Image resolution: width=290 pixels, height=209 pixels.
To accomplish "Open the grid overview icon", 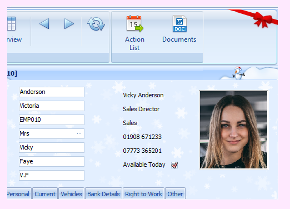I will (x=11, y=23).
